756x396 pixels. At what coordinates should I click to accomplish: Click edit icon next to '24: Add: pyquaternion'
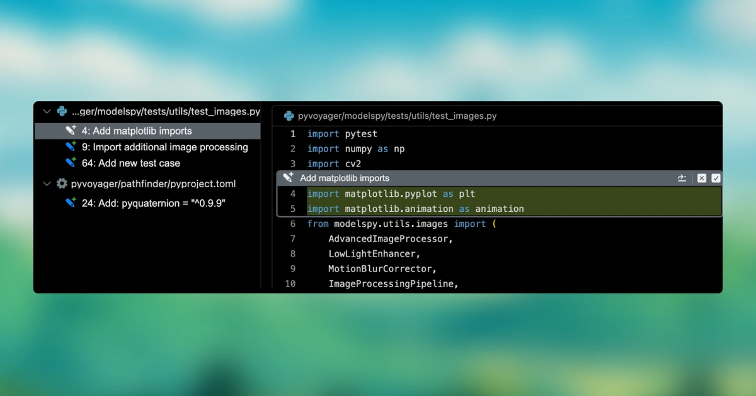click(71, 202)
